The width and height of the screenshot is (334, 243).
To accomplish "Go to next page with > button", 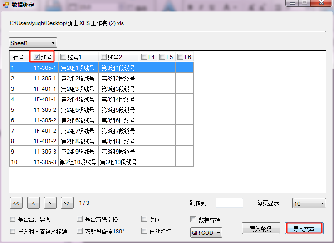I will [x=50, y=203].
